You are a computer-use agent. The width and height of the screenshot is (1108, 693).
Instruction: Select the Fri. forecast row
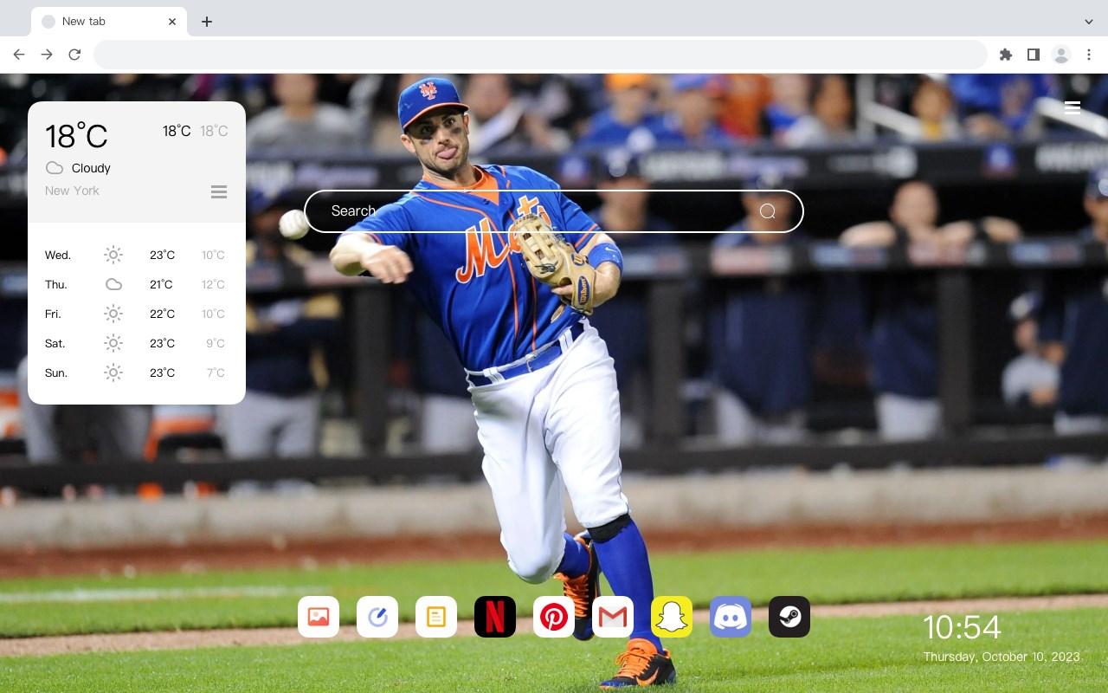(x=137, y=314)
